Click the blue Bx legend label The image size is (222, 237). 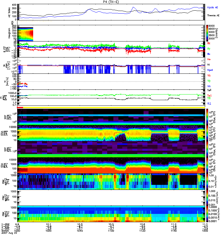[209, 54]
